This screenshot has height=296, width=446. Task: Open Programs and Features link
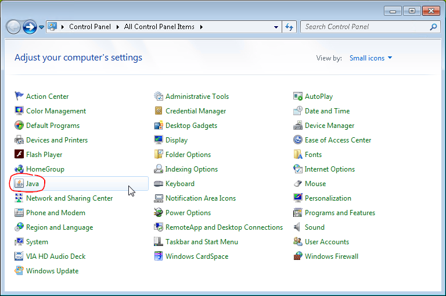coord(340,212)
